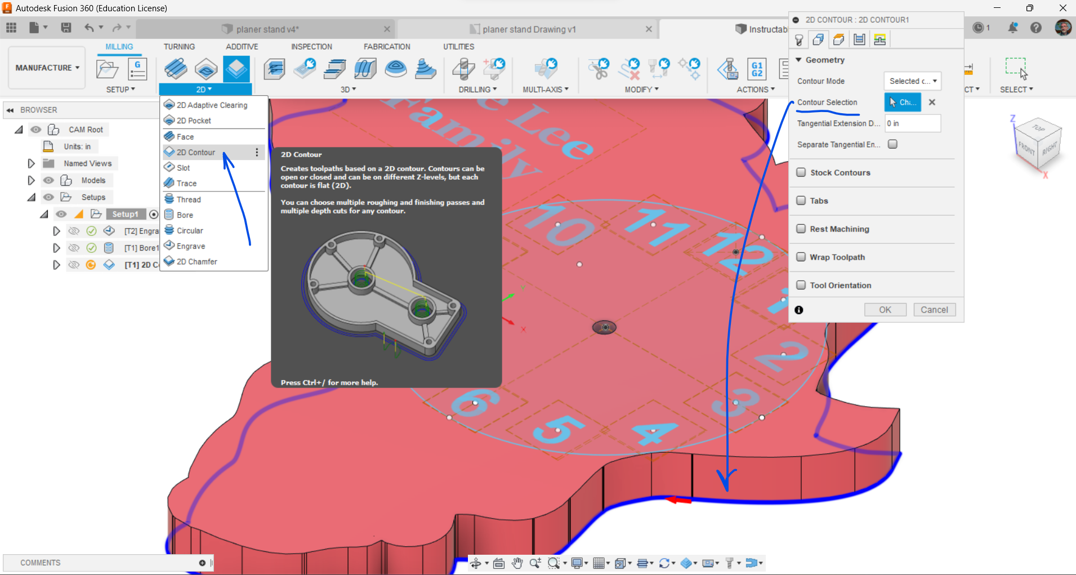Switch to the FABRICATION tab
Viewport: 1076px width, 575px height.
387,47
